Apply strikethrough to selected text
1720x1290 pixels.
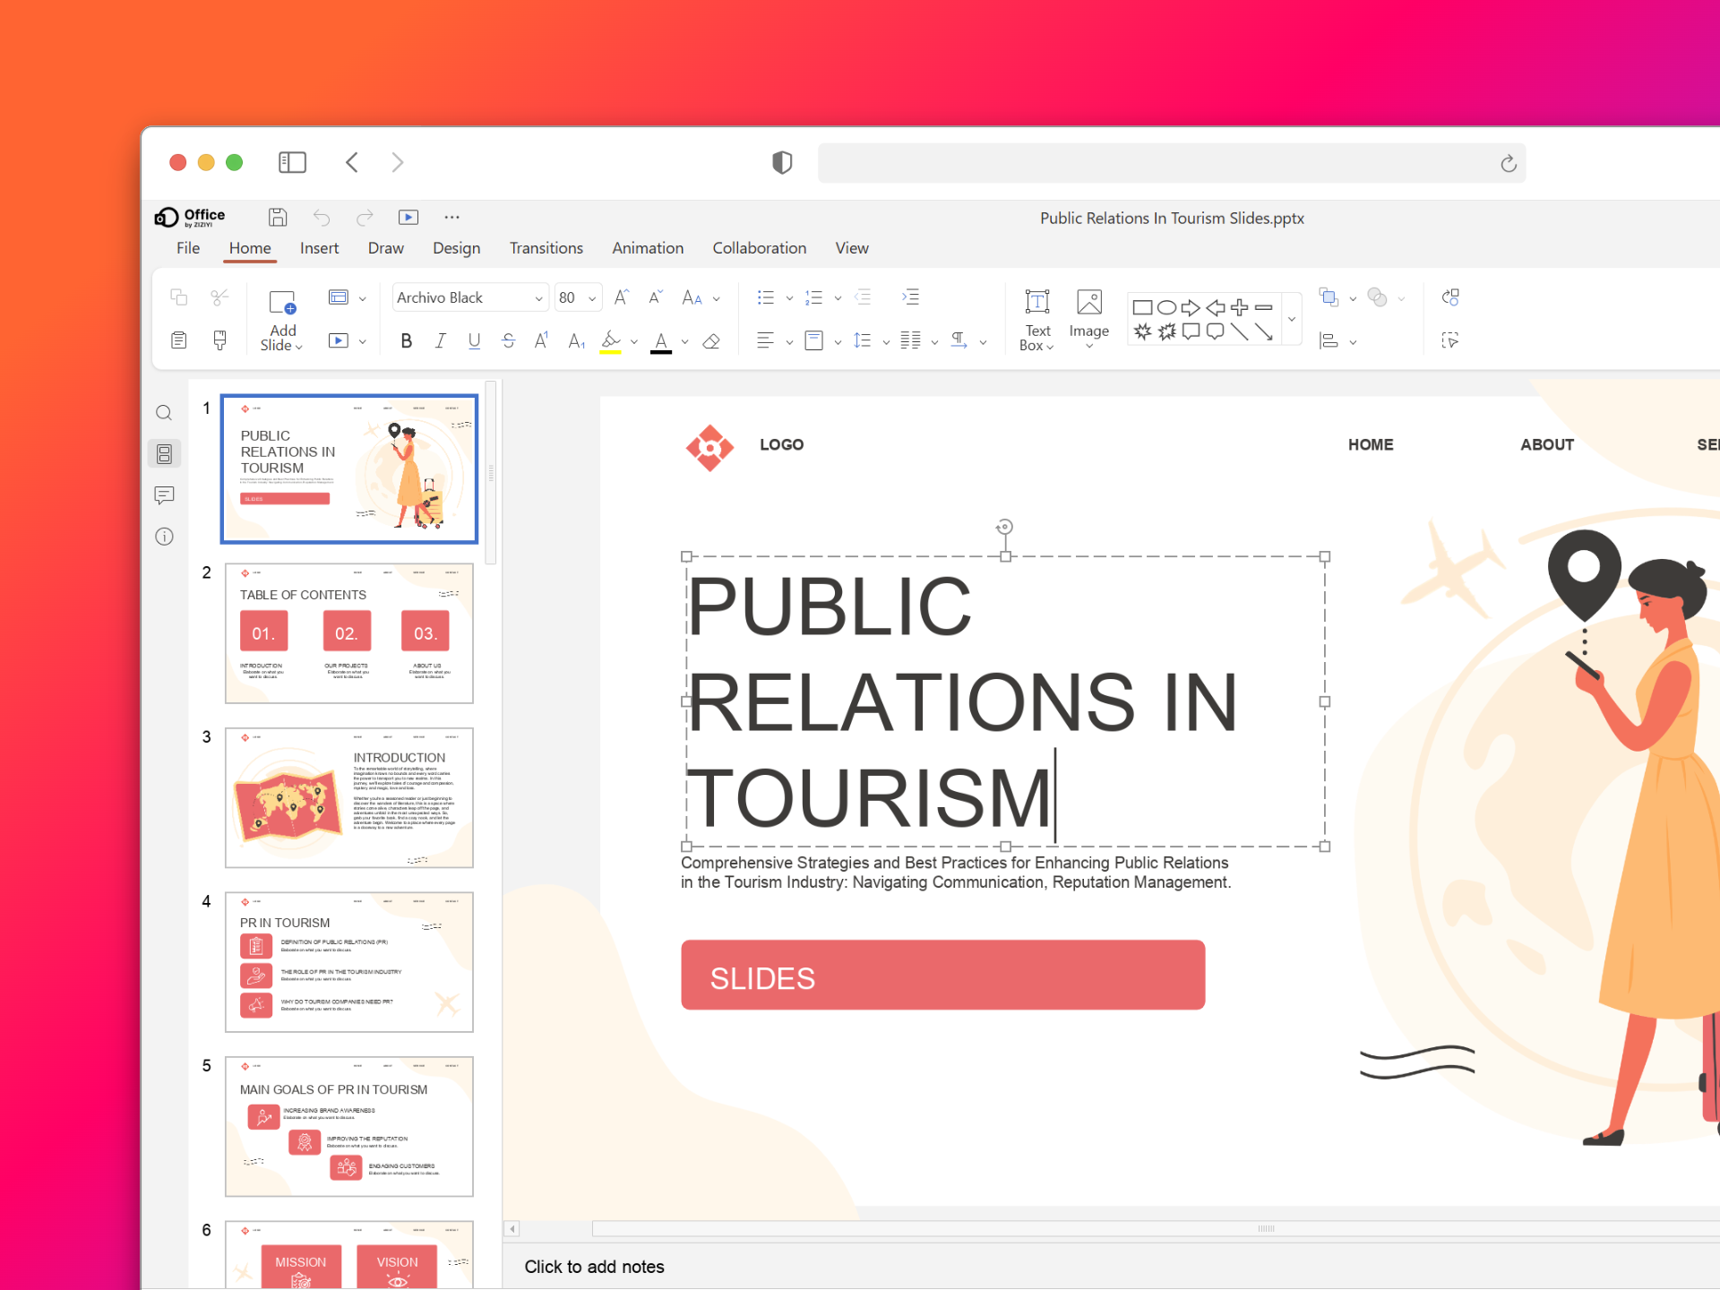(x=508, y=340)
